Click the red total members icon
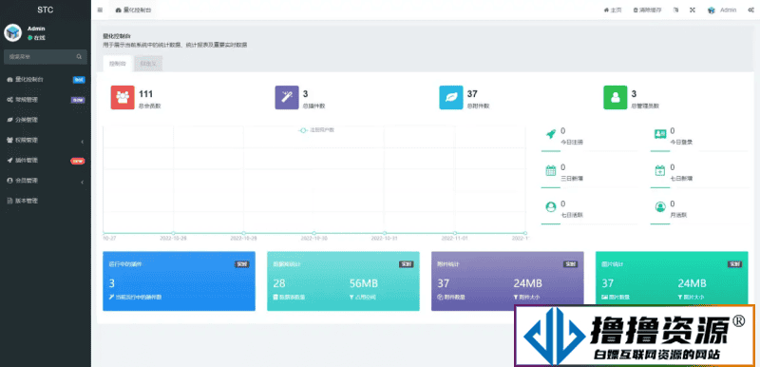Image resolution: width=760 pixels, height=367 pixels. (x=123, y=97)
